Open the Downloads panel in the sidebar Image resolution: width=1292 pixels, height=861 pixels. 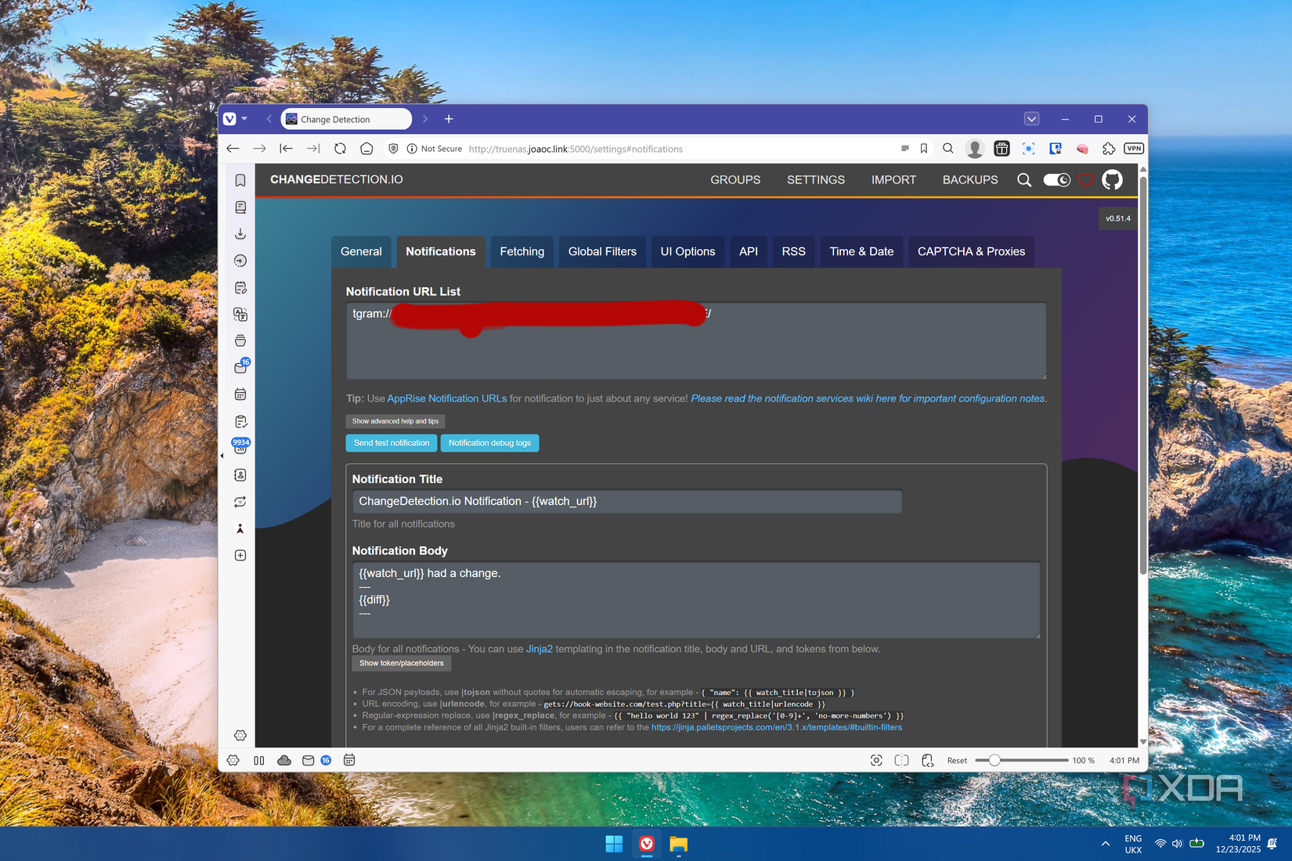[x=240, y=234]
